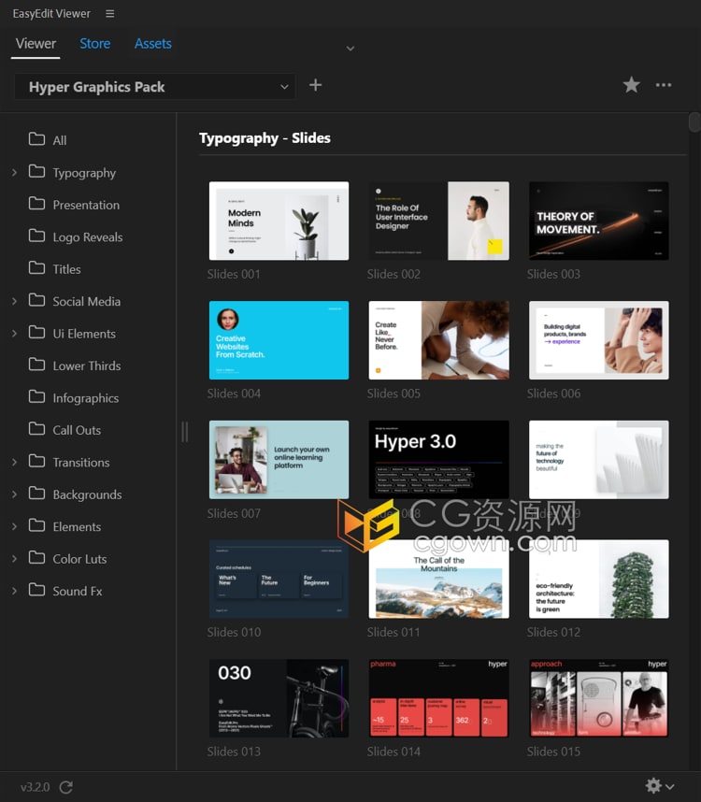Click the Elements folder icon
701x802 pixels.
(x=36, y=526)
